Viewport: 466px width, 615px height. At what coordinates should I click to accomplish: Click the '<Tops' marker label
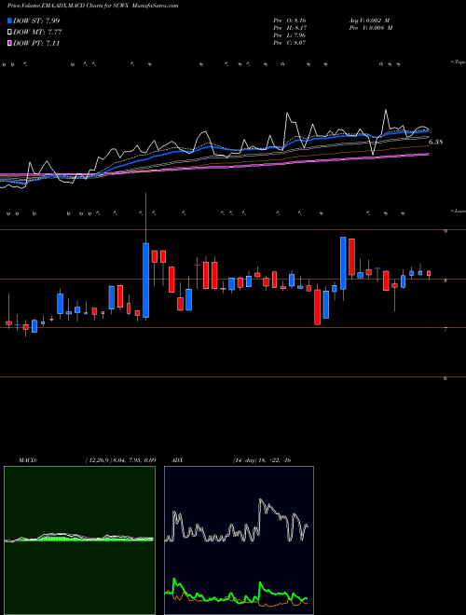click(458, 62)
